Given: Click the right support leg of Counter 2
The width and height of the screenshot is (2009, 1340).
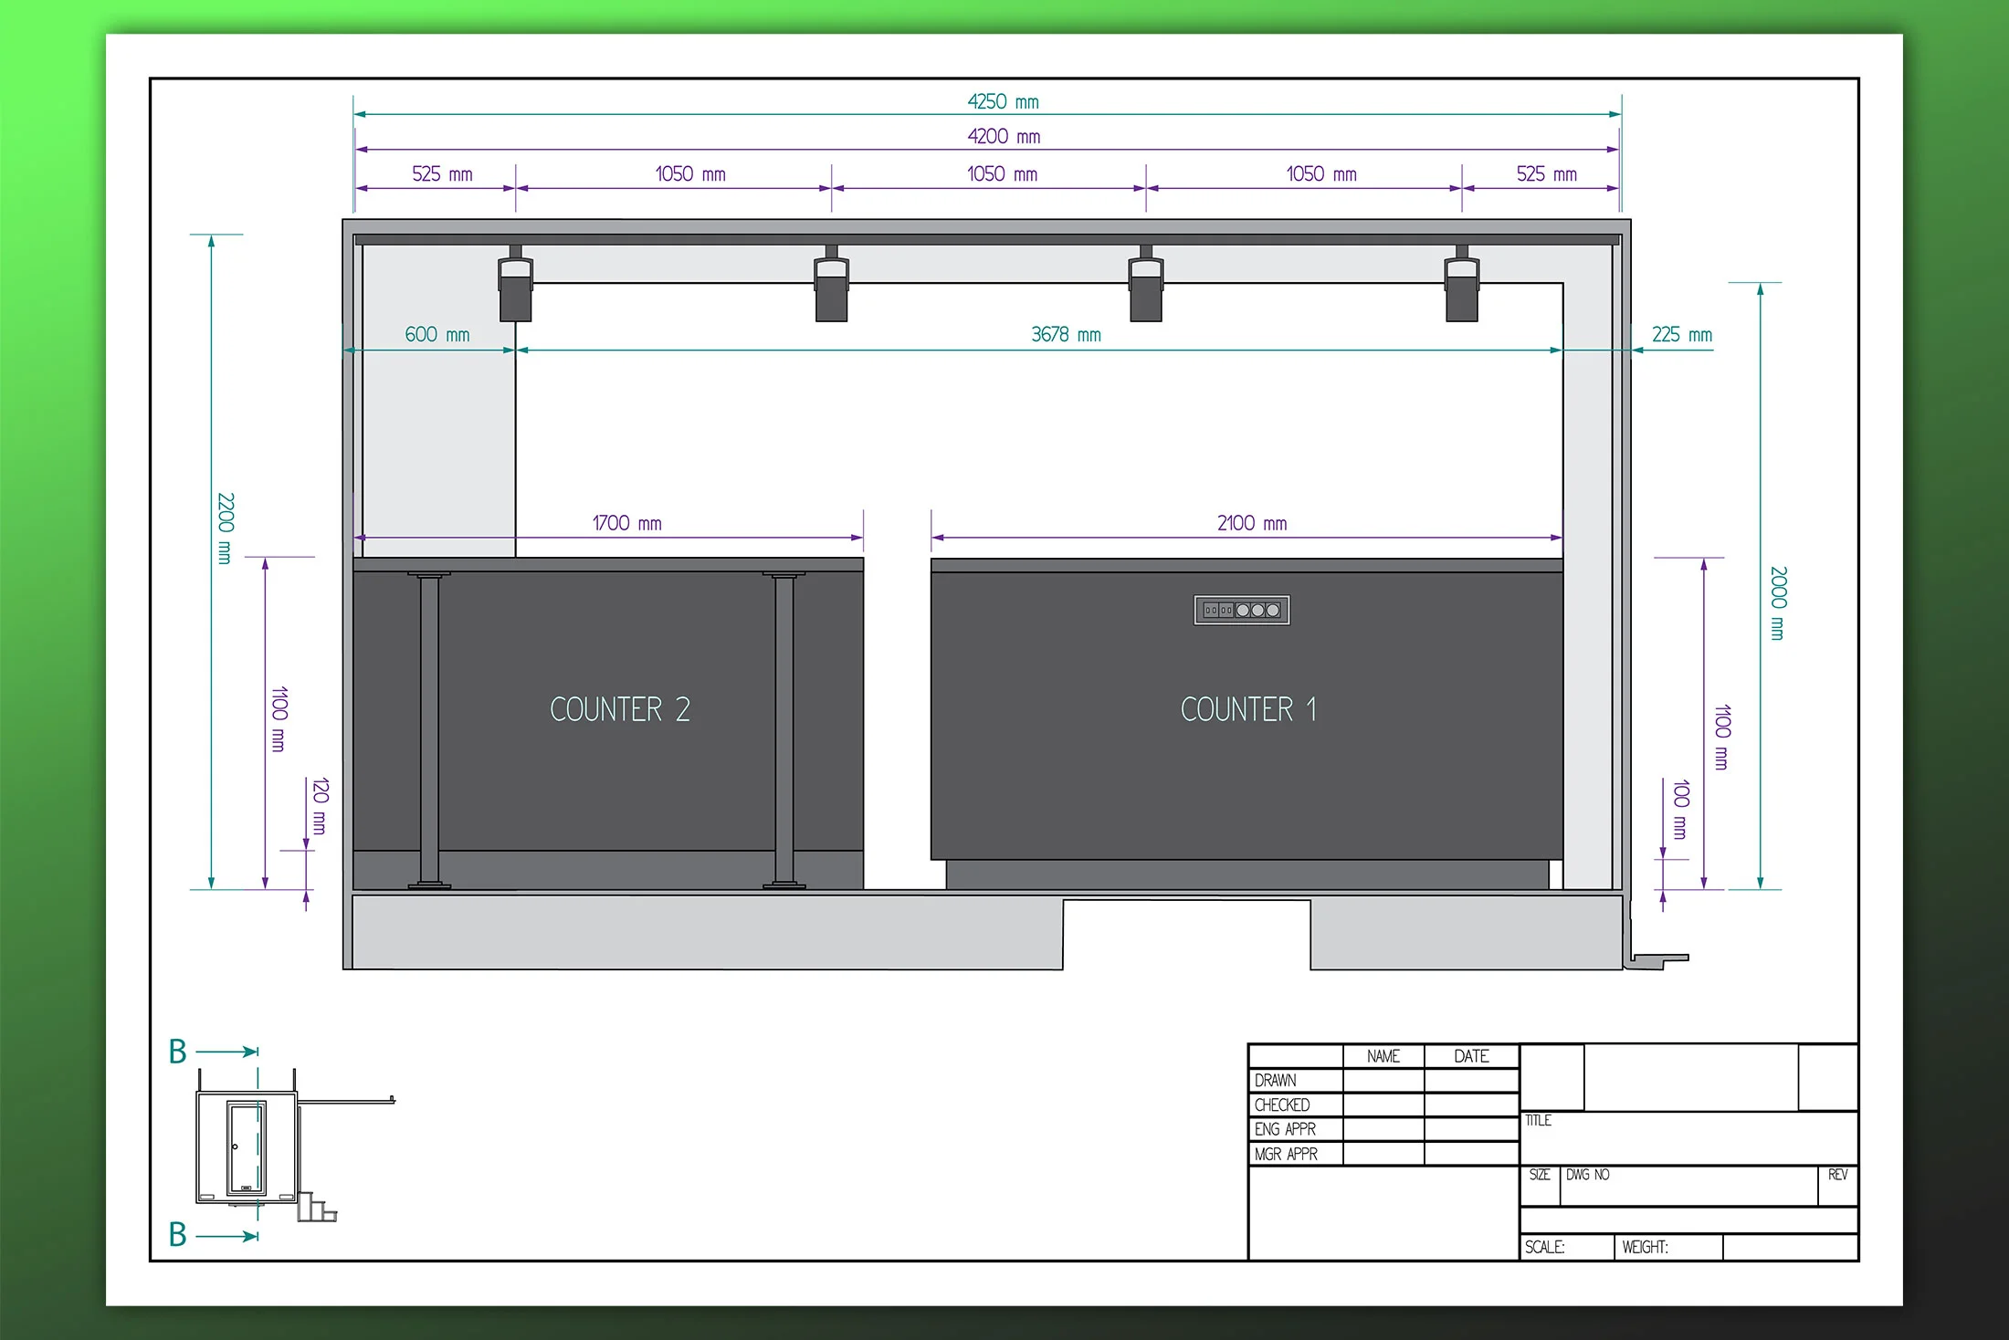Looking at the screenshot, I should tap(784, 728).
